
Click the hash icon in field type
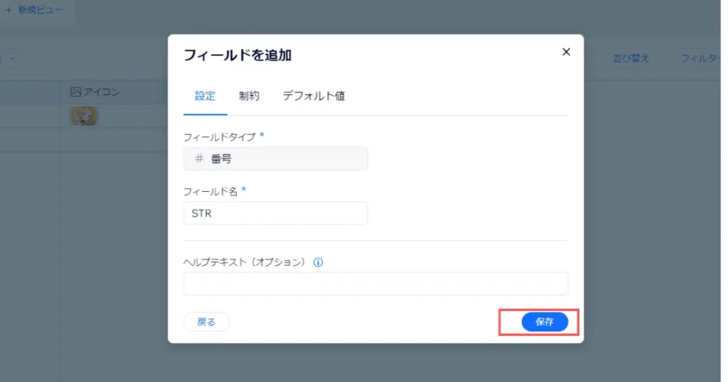point(199,158)
